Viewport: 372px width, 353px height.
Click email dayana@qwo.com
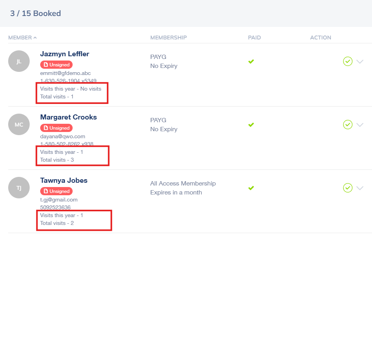pos(62,137)
